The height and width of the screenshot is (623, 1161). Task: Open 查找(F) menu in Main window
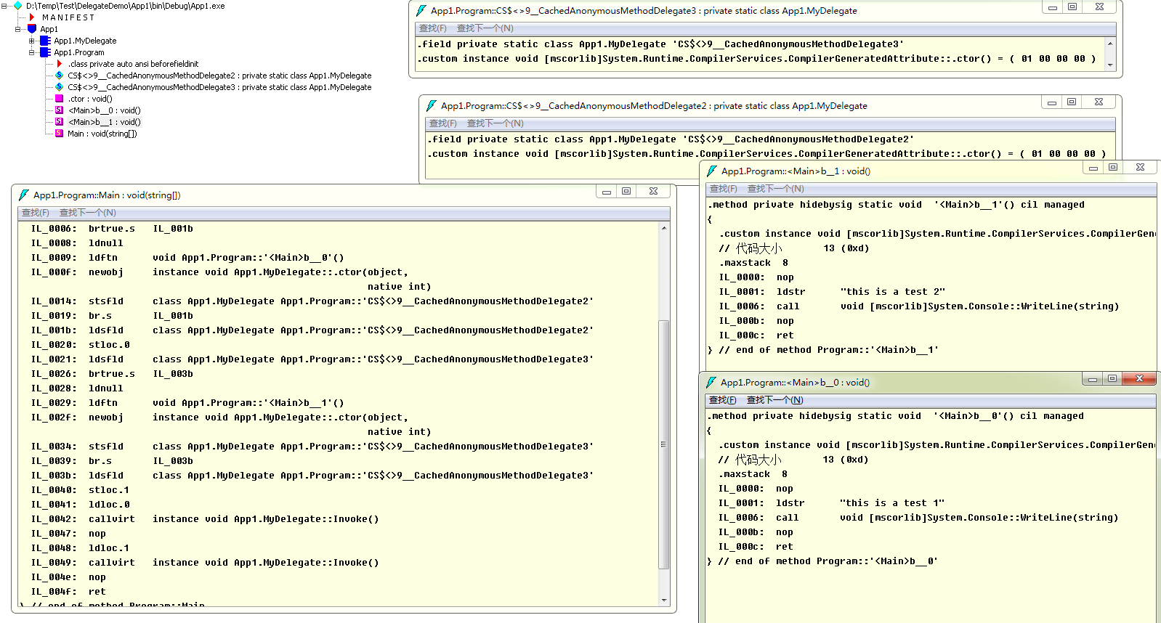(36, 213)
